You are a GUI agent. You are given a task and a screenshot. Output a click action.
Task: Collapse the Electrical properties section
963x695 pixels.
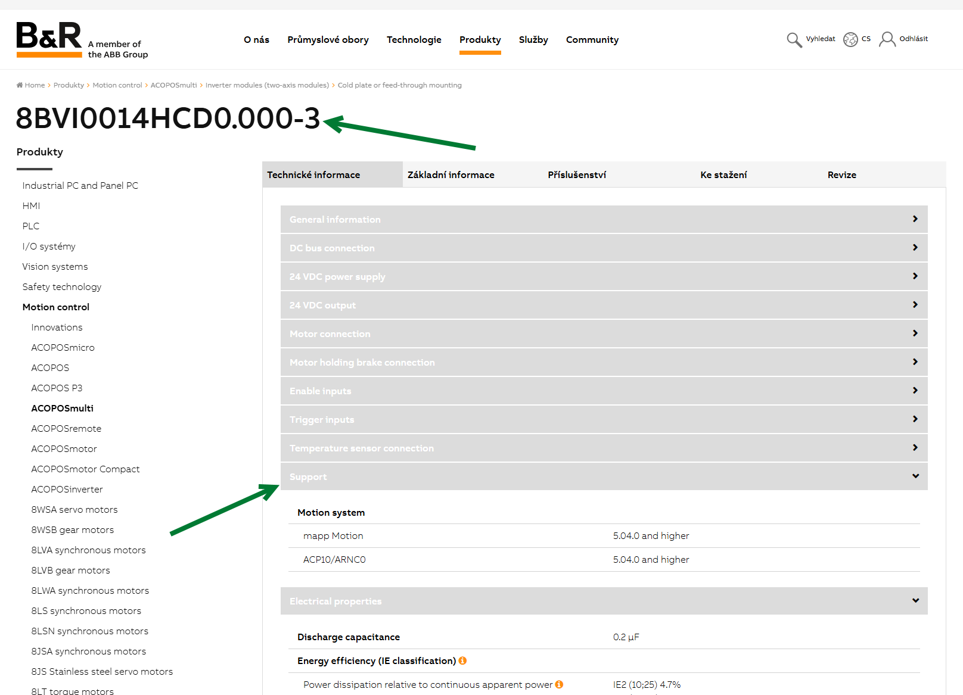[604, 601]
